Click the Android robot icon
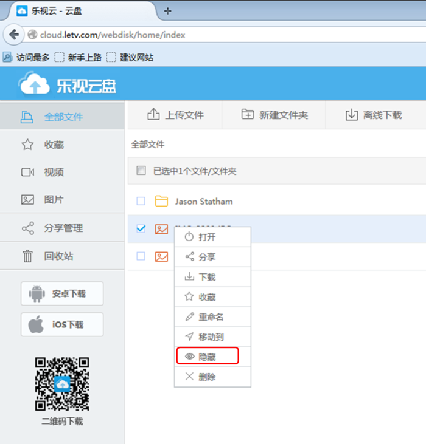 point(37,294)
